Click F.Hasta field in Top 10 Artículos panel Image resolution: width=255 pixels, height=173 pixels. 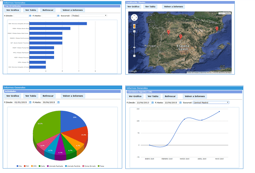tap(49, 16)
